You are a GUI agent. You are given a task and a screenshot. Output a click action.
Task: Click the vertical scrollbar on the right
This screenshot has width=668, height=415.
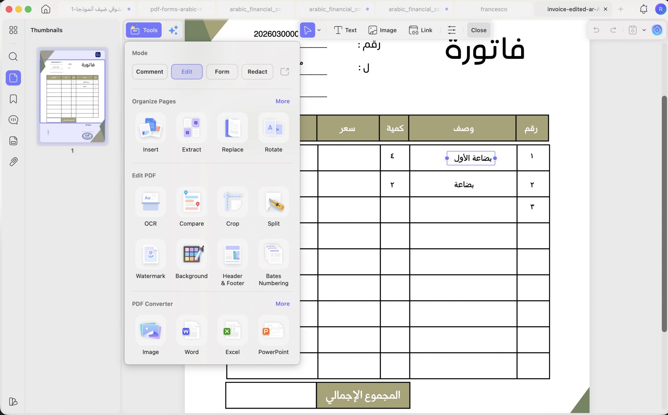tap(664, 214)
